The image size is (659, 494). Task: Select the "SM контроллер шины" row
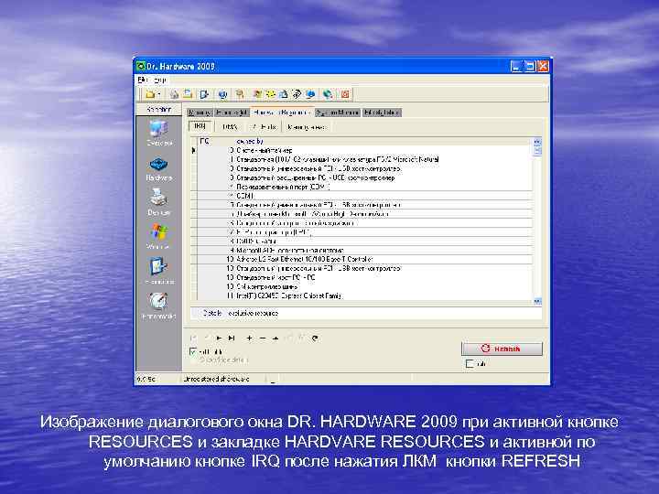tap(362, 286)
